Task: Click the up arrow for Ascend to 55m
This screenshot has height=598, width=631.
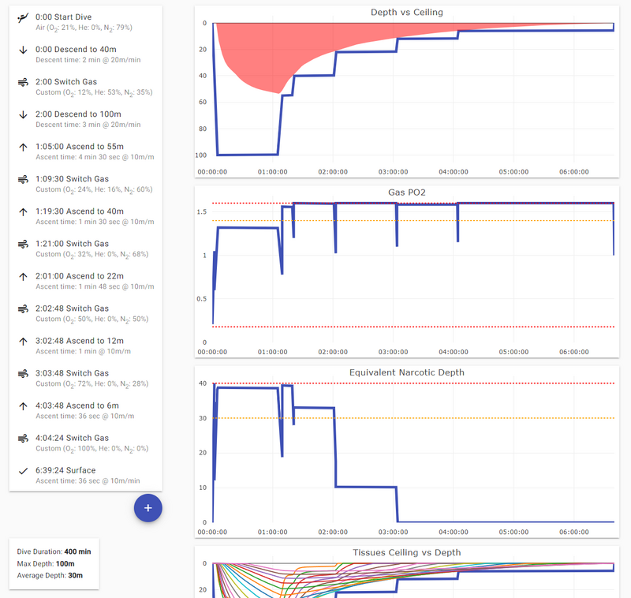Action: pos(23,147)
